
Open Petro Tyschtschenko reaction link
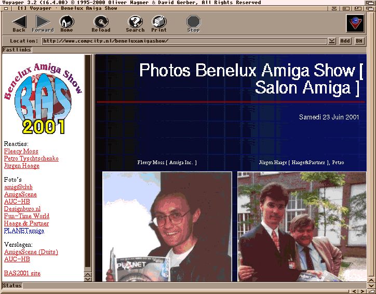pos(31,158)
